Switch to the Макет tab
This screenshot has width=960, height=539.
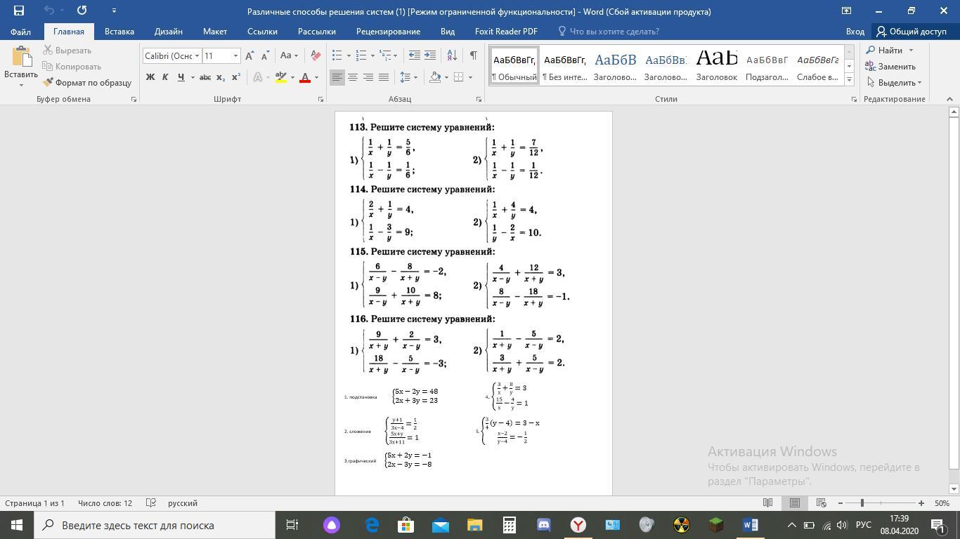click(x=215, y=32)
